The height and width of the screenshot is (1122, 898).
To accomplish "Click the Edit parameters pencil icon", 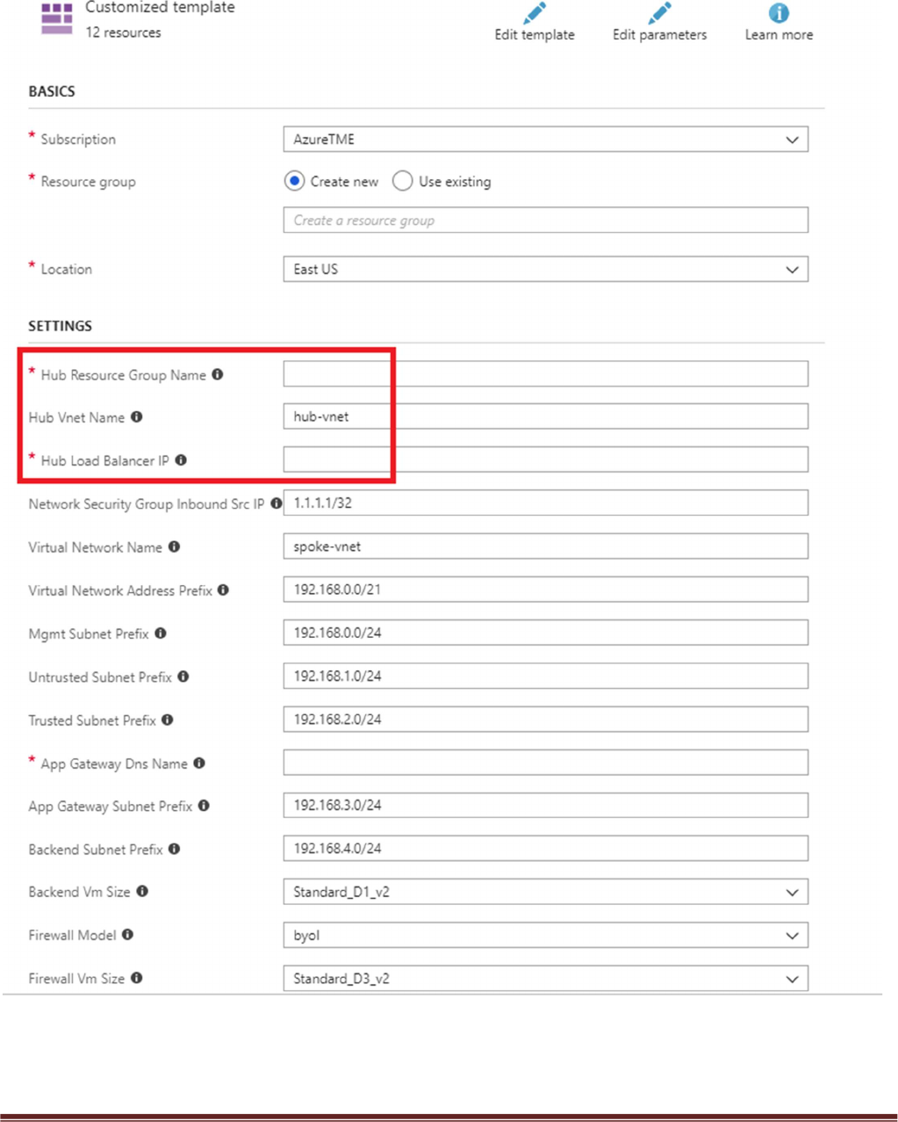I will (x=659, y=14).
